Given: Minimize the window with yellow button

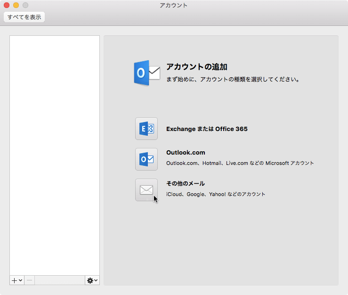Looking at the screenshot, I should pos(16,5).
